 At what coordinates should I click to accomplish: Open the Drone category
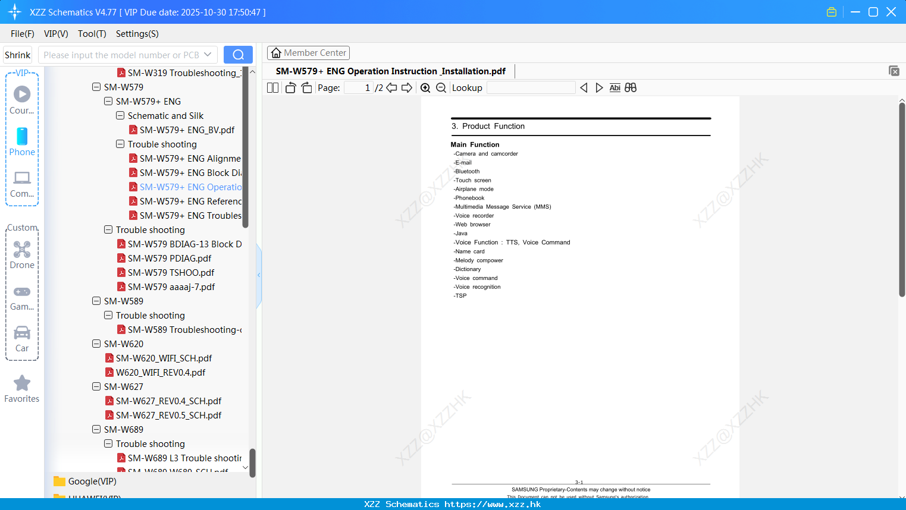click(22, 255)
